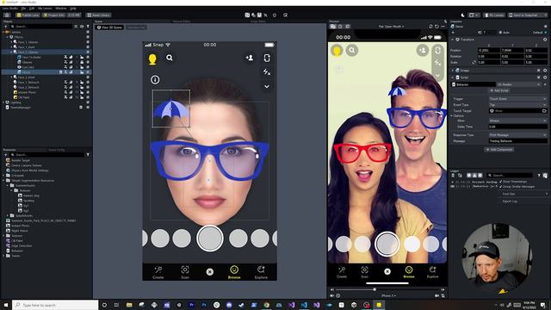
Task: Collapse the selected Face_2_Glasses node
Action: [11, 52]
